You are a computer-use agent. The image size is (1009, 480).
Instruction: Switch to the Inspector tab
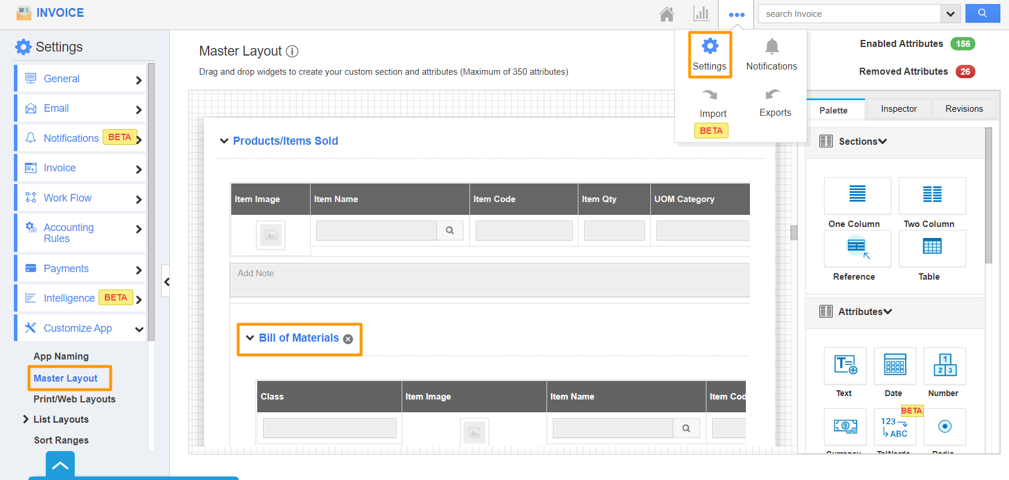[899, 109]
